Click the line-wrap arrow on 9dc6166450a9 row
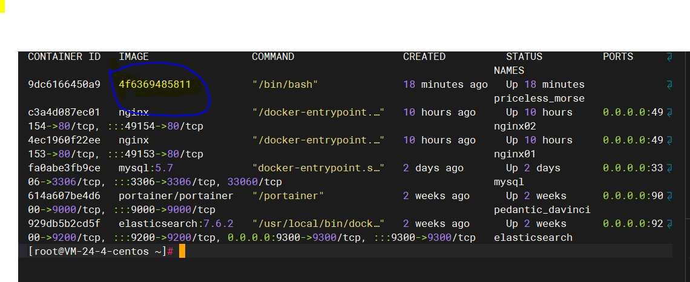The height and width of the screenshot is (282, 690). pyautogui.click(x=669, y=85)
